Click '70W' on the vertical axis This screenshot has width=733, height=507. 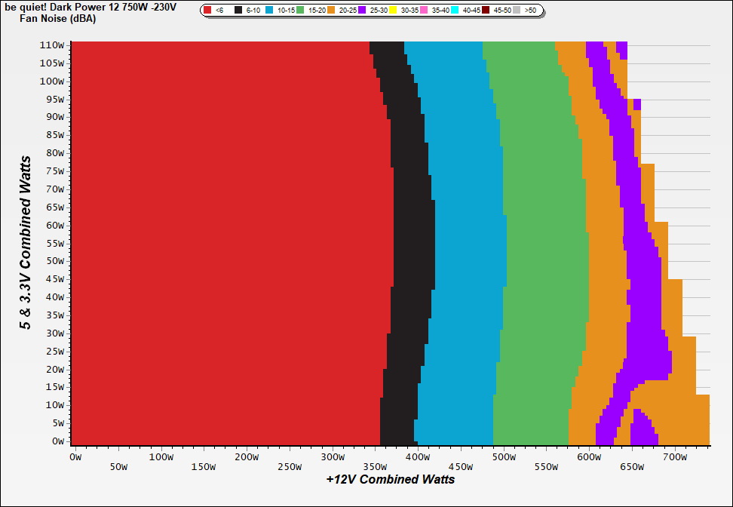tap(55, 189)
